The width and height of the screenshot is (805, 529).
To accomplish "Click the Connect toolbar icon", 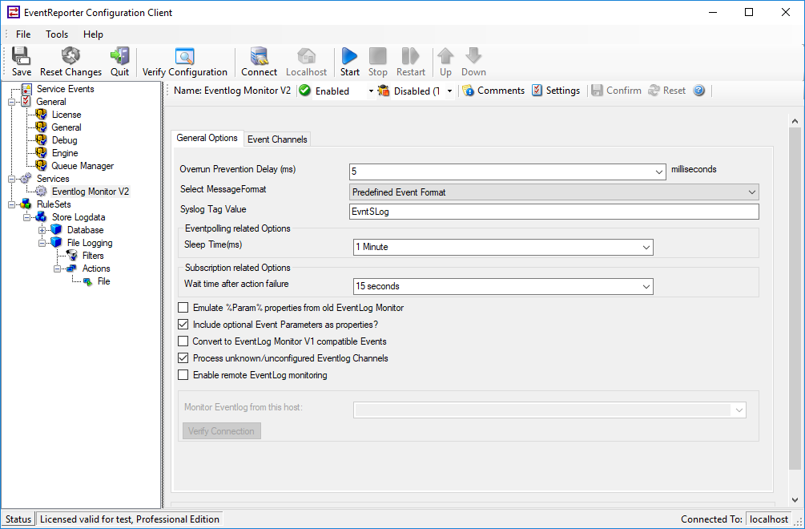I will (x=260, y=62).
